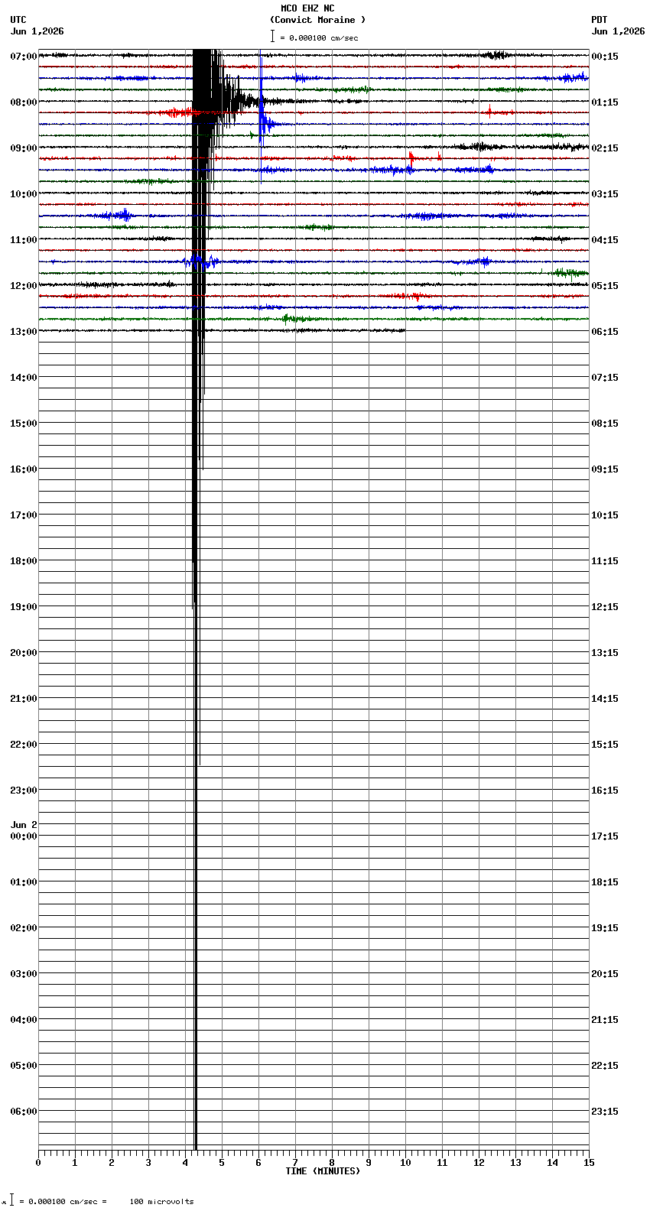Click the 'Jun 2' date marker on left
The image size is (650, 1211).
click(x=24, y=825)
